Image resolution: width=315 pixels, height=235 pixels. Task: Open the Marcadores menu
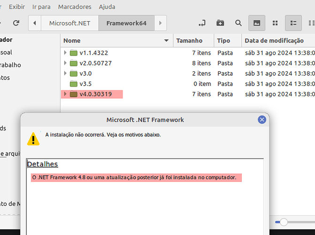pos(75,7)
